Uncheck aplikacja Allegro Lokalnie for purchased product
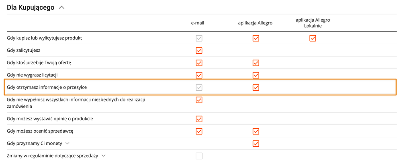This screenshot has width=401, height=166. (x=313, y=38)
